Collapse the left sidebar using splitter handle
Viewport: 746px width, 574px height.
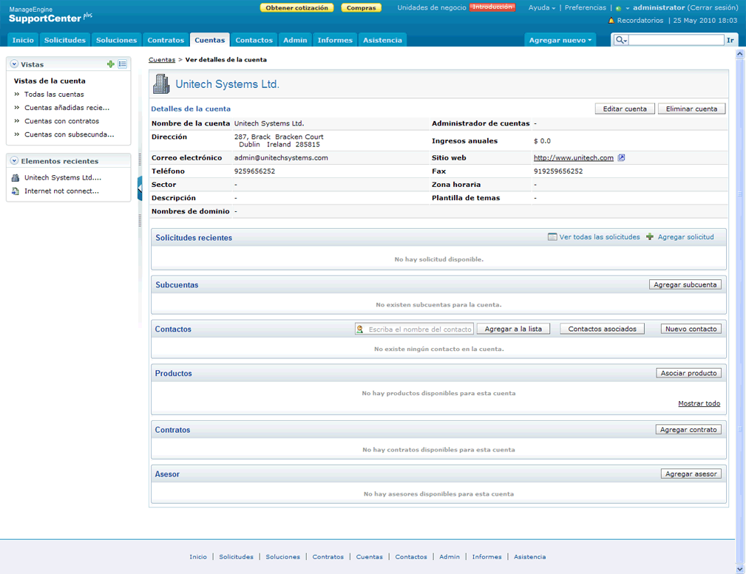point(140,188)
